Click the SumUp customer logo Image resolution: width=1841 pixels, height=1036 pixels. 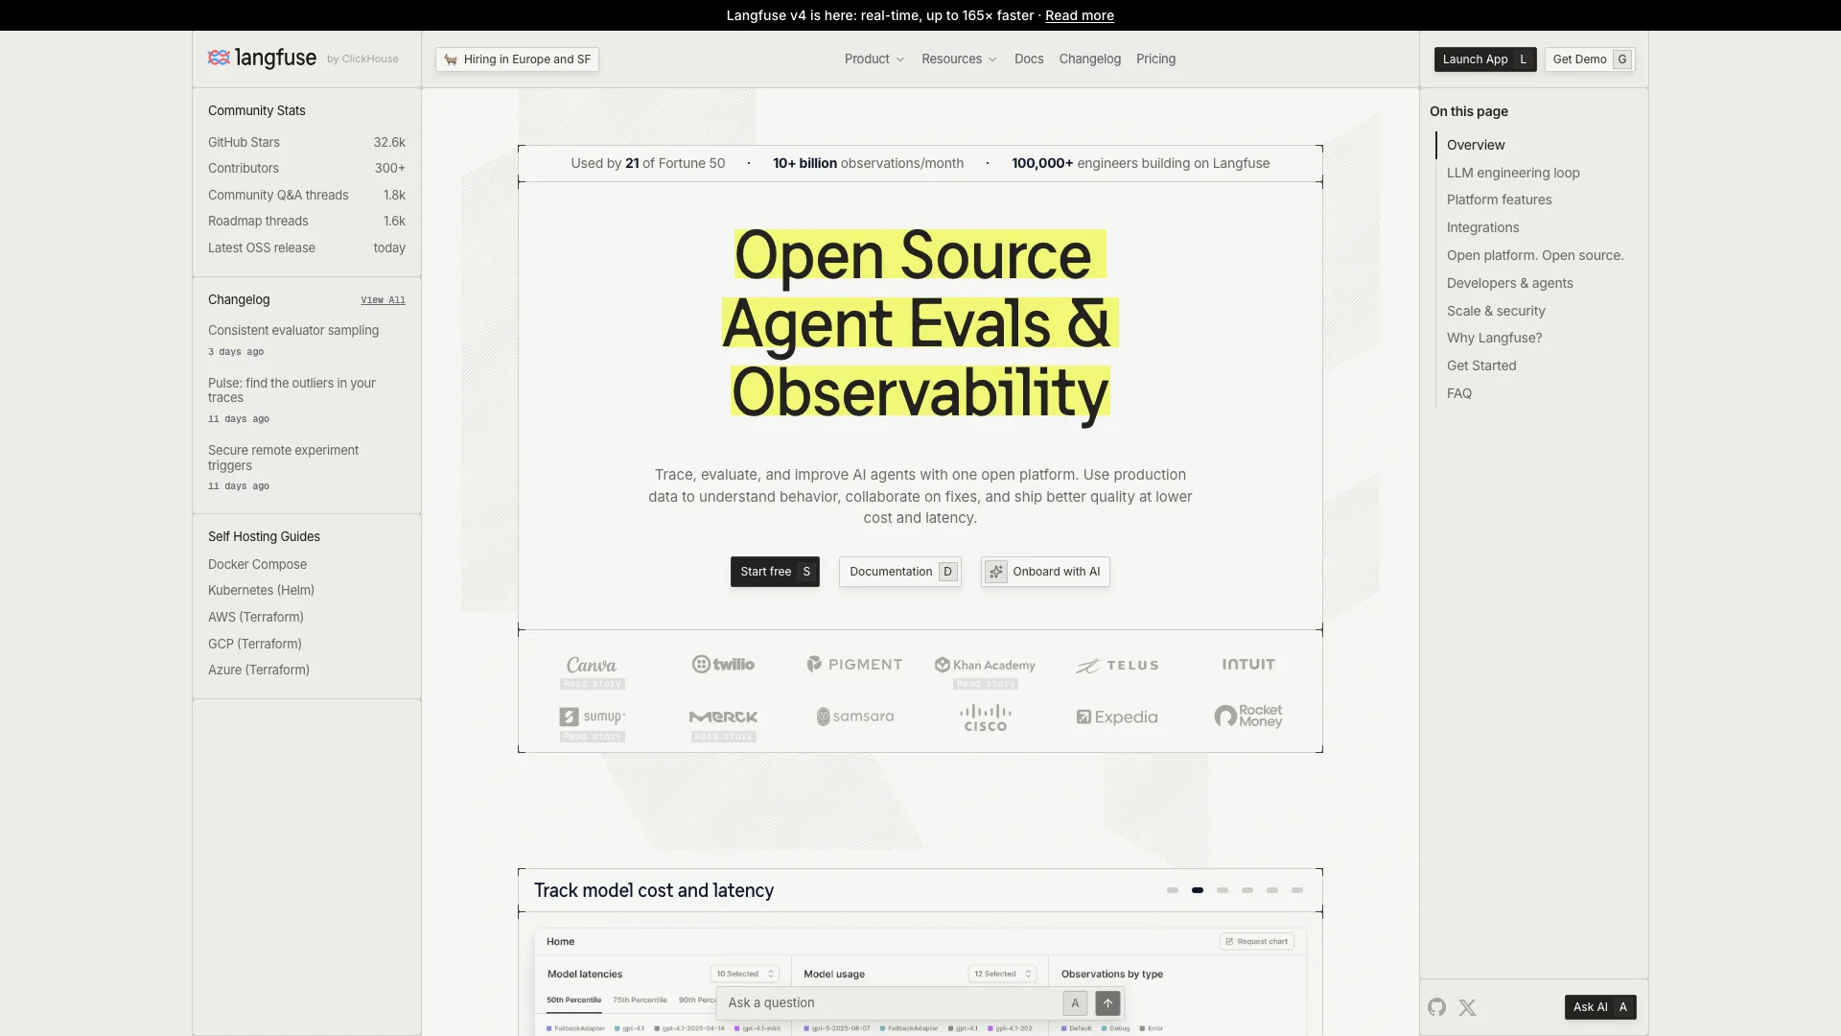592,717
